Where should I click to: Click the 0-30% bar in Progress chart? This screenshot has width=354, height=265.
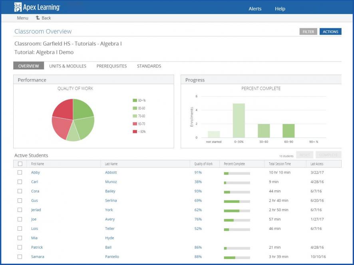(x=239, y=121)
